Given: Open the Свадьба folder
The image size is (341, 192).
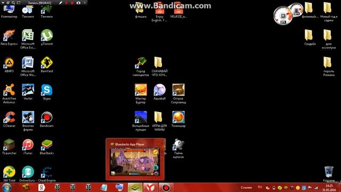Looking at the screenshot, I should tap(310, 37).
